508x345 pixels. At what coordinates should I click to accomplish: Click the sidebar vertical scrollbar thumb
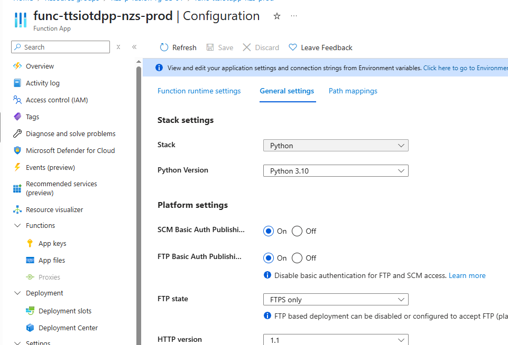(138, 206)
